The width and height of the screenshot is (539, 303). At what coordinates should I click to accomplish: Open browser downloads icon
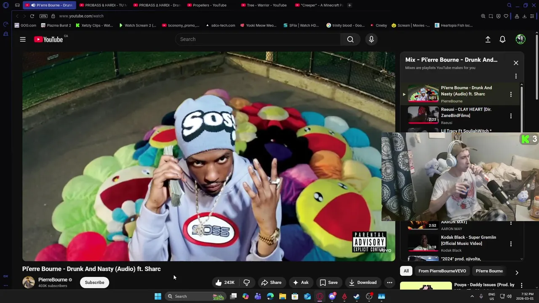[x=524, y=16]
